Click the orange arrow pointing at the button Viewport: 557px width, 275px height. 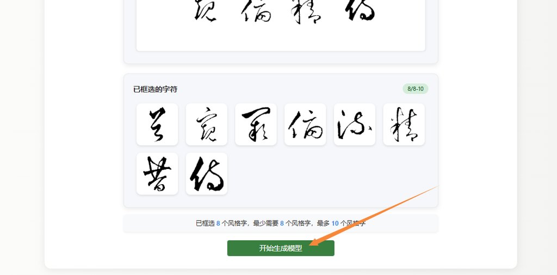pyautogui.click(x=374, y=215)
